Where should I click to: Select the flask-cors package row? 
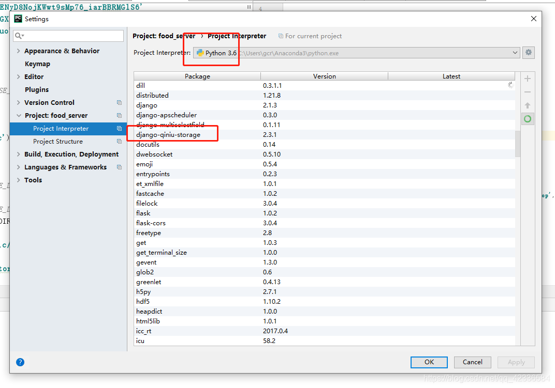click(325, 223)
